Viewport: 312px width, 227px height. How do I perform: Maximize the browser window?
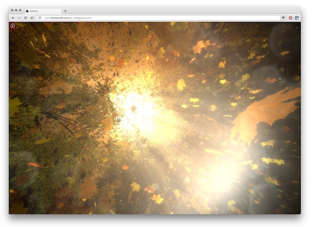tap(20, 10)
